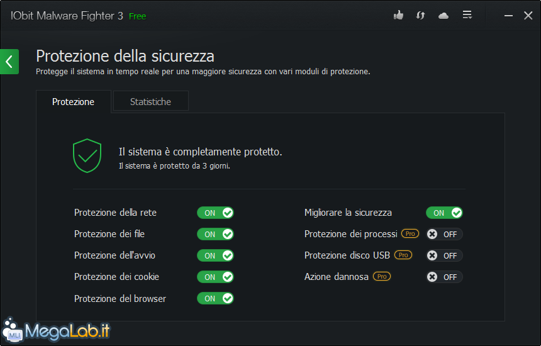
Task: Click Pro badge beside Azione dannosa
Action: click(x=382, y=276)
